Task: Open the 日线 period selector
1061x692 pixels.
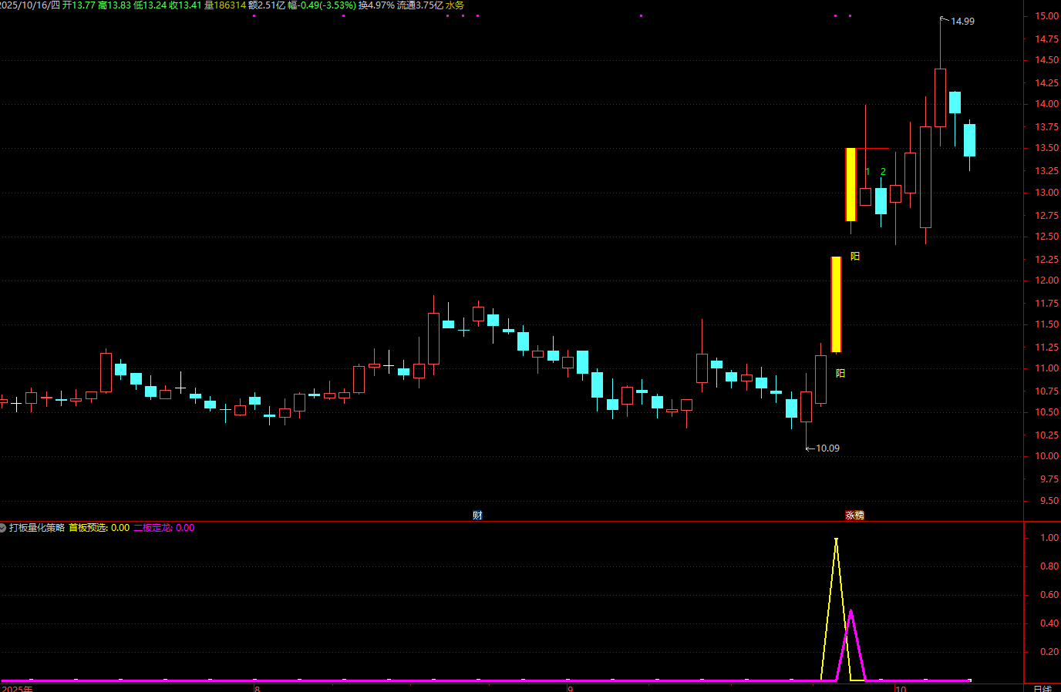Action: coord(1042,687)
